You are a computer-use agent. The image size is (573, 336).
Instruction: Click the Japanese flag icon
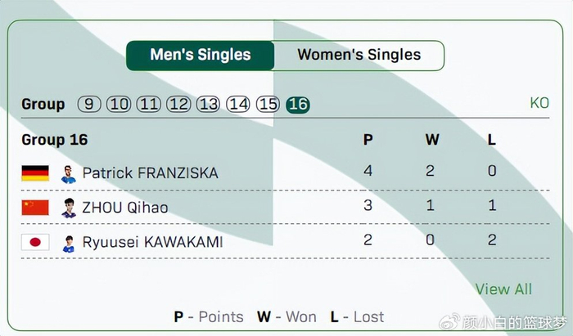point(35,242)
